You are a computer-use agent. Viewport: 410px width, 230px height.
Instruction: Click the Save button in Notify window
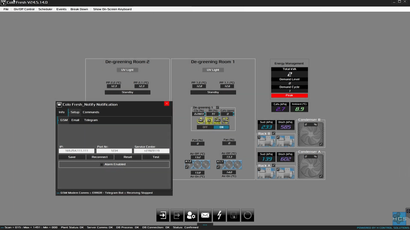click(x=72, y=157)
